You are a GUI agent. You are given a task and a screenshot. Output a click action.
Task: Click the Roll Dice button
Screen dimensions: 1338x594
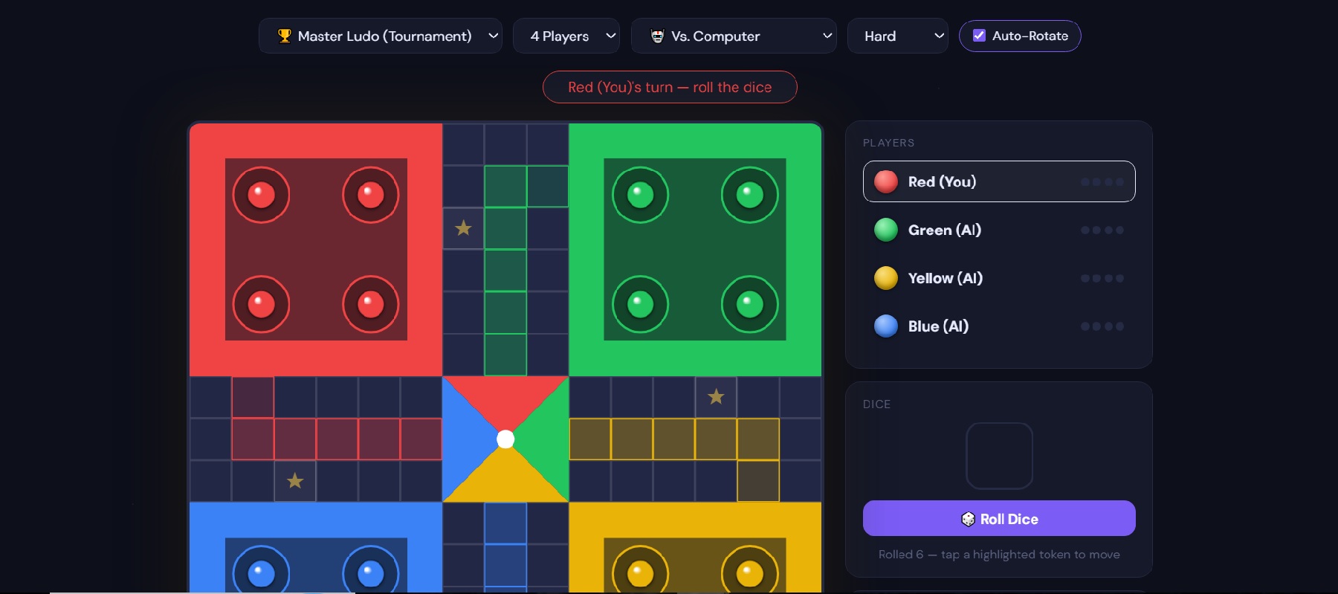point(999,518)
